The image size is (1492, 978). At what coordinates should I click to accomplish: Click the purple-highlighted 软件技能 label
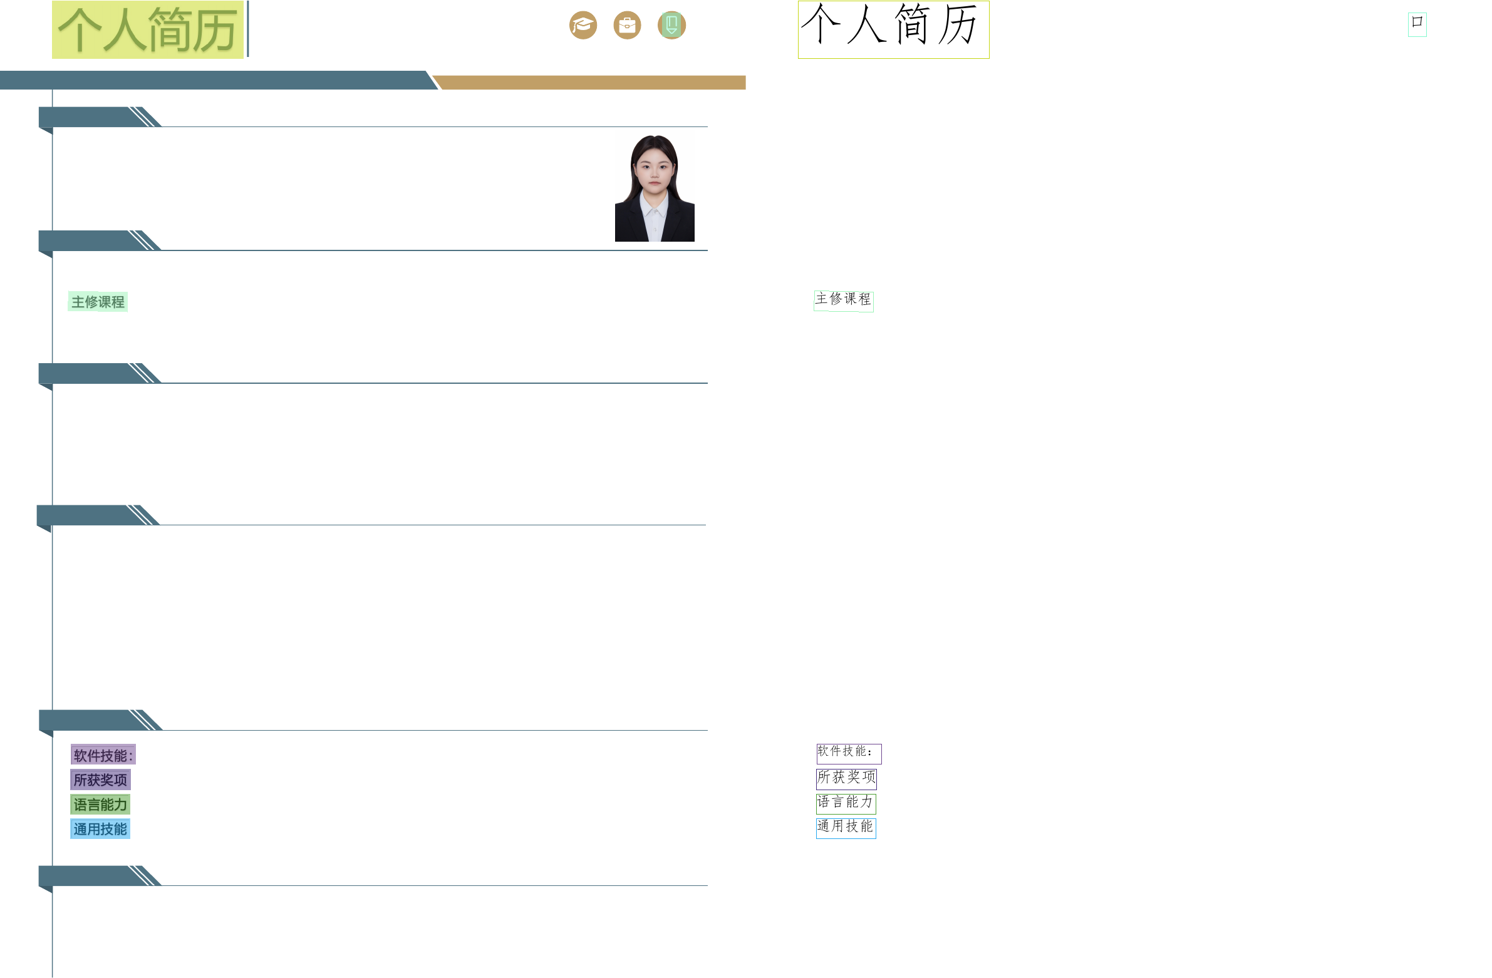pos(103,755)
